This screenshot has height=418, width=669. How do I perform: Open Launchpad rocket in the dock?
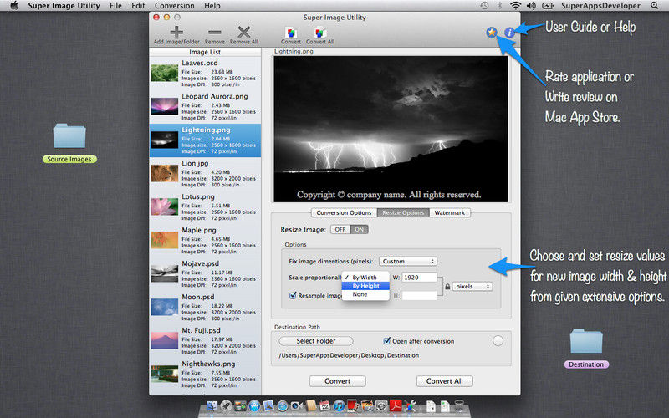[x=226, y=405]
